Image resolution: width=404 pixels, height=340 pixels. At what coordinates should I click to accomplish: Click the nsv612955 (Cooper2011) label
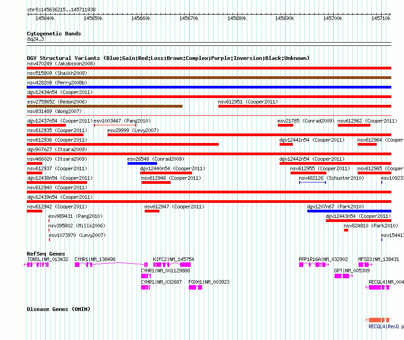click(320, 168)
